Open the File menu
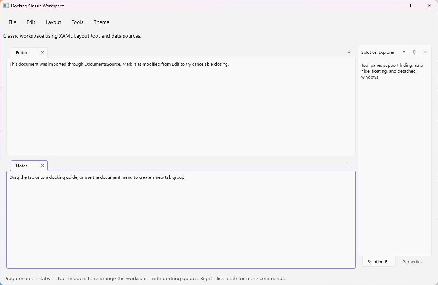This screenshot has height=285, width=438. [x=12, y=22]
